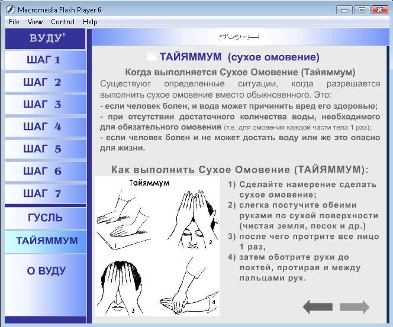Click the Таяммум hands illustration
393x327 pixels.
pos(157,247)
